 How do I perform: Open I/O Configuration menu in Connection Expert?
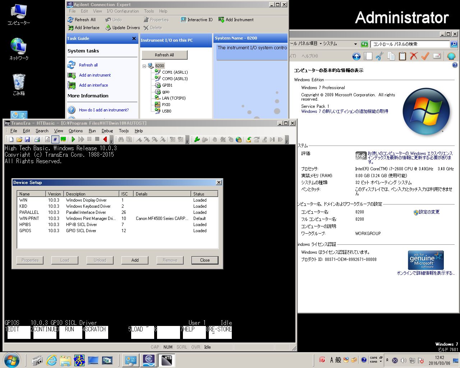[x=123, y=11]
